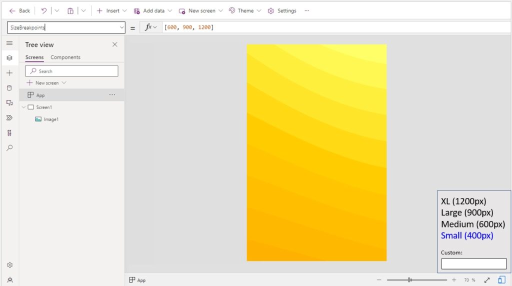Click the 70 % zoom value
The image size is (512, 286).
(x=469, y=280)
